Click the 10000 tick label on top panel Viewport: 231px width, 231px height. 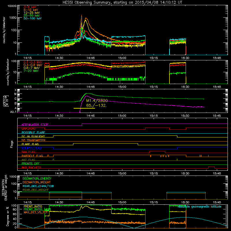[x=12, y=6]
